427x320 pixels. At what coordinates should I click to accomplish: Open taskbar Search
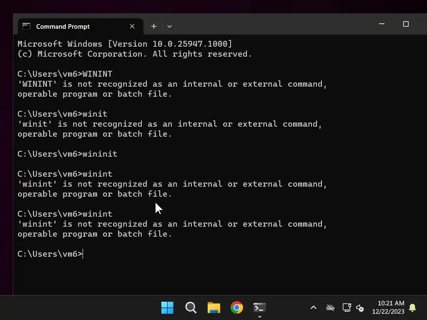tap(191, 308)
